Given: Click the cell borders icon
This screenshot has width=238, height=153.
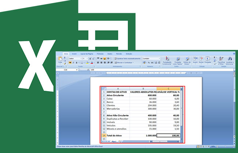Looking at the screenshot, I should (82, 63).
